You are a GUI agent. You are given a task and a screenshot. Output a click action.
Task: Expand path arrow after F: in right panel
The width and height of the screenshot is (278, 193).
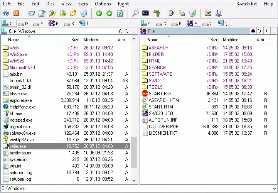click(154, 31)
